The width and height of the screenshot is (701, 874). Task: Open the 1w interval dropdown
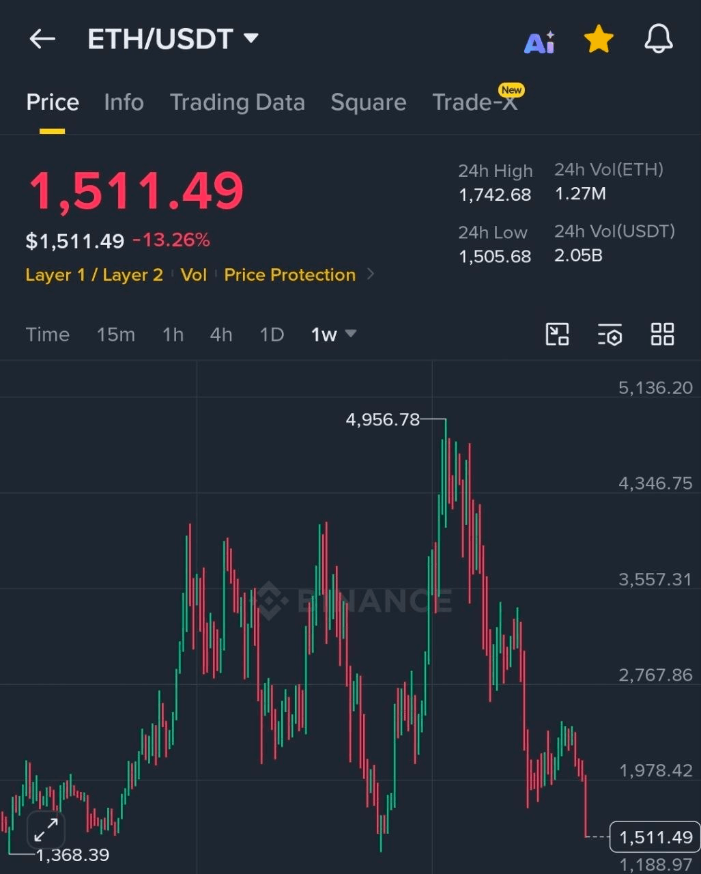(x=334, y=335)
